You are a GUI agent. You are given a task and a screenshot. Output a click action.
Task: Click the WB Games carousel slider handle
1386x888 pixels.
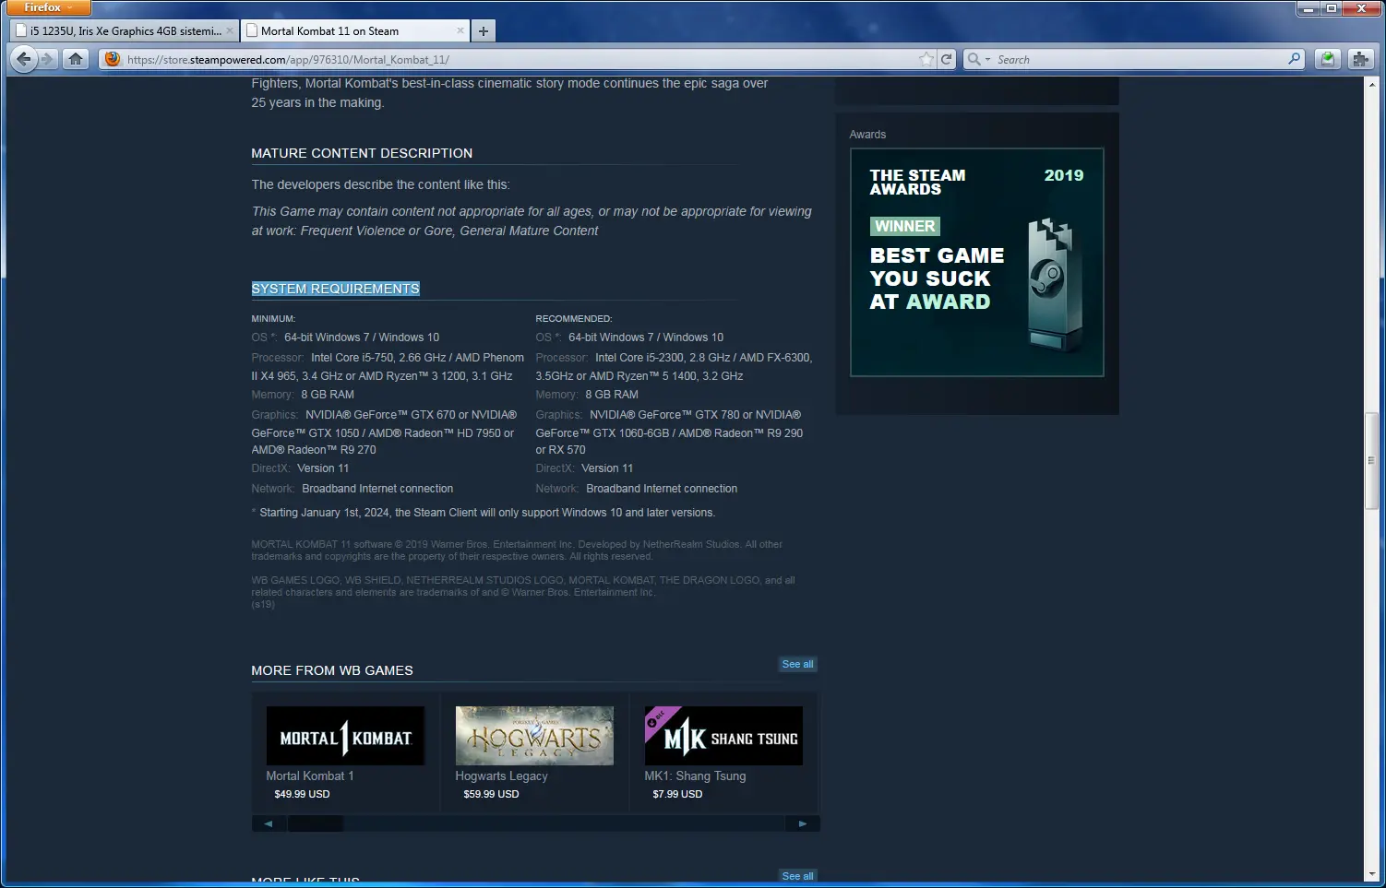[x=316, y=823]
